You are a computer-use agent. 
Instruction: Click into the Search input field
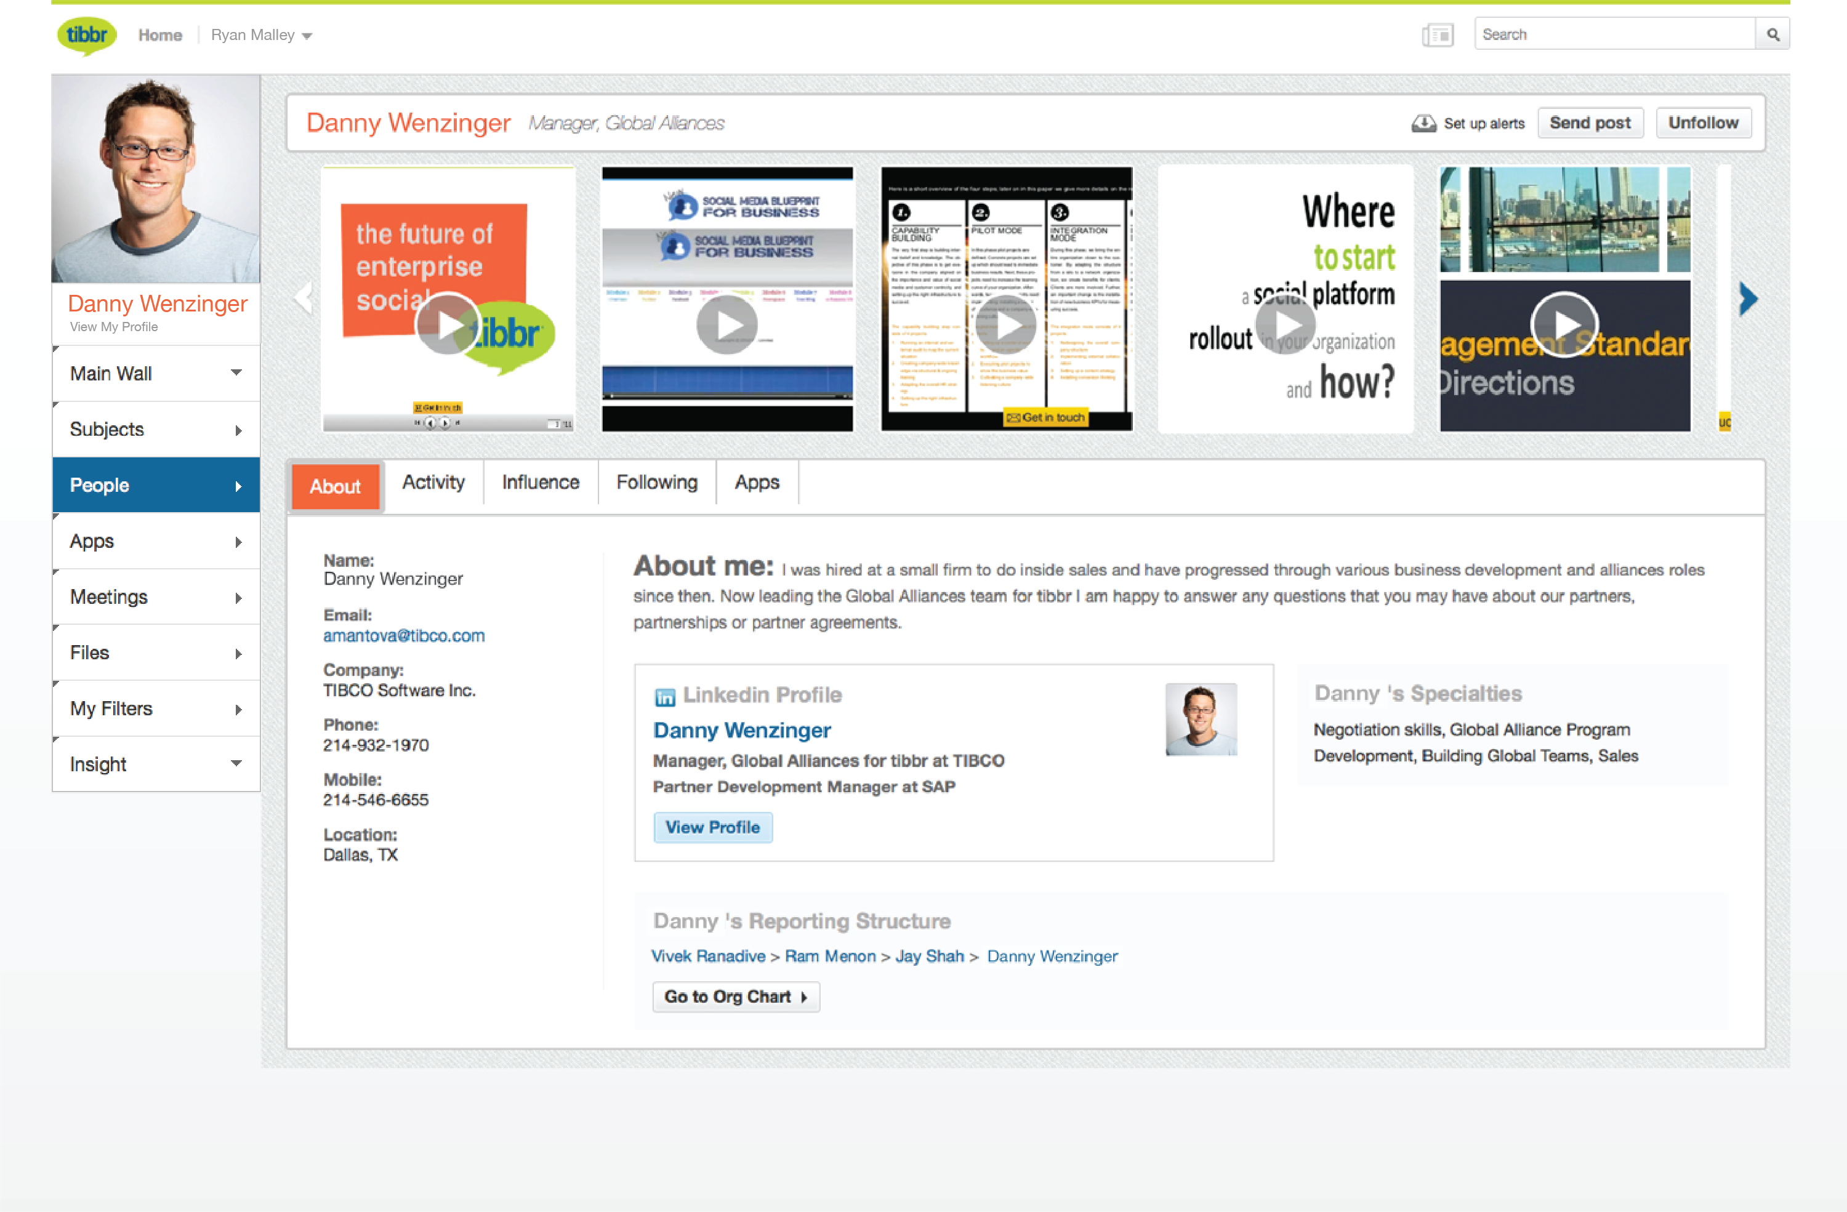1614,35
